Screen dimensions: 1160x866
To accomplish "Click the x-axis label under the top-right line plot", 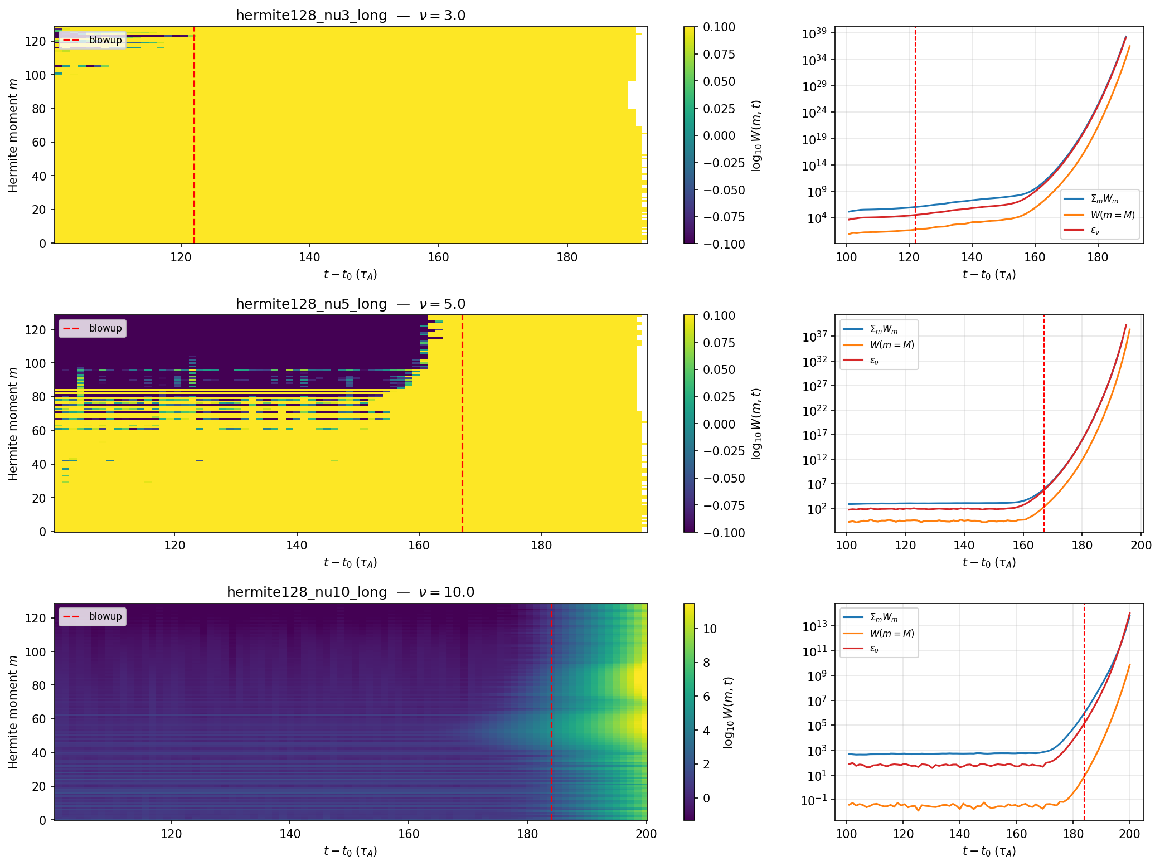I will 989,274.
